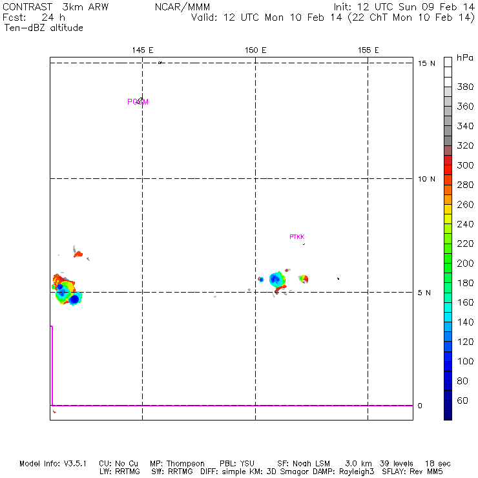478x478 pixels.
Task: Click the 380 colorbar value
Action: point(465,87)
